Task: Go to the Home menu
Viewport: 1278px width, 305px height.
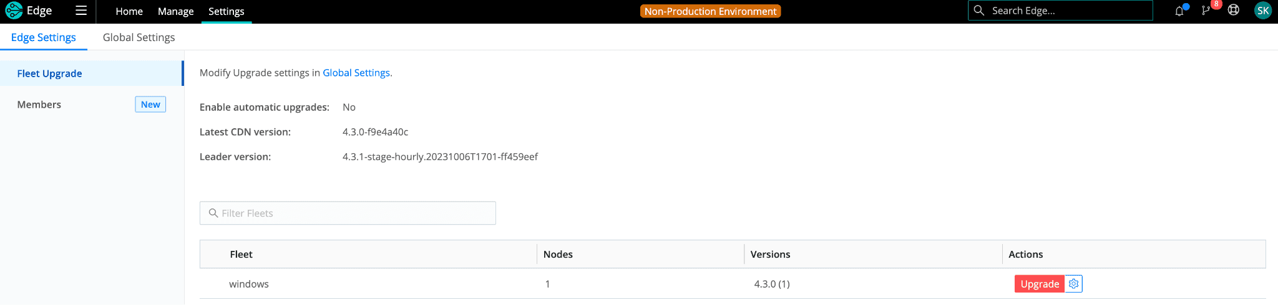Action: tap(129, 11)
